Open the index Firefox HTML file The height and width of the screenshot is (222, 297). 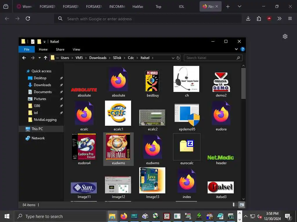tap(187, 181)
